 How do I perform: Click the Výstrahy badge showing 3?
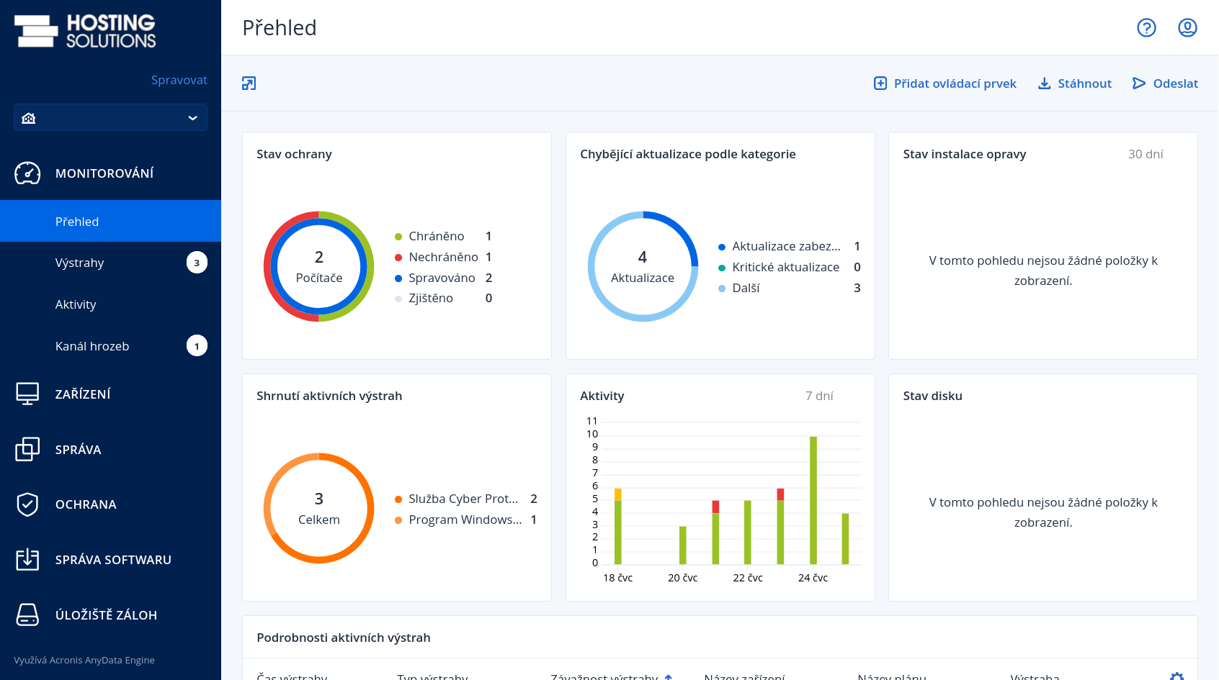coord(197,263)
